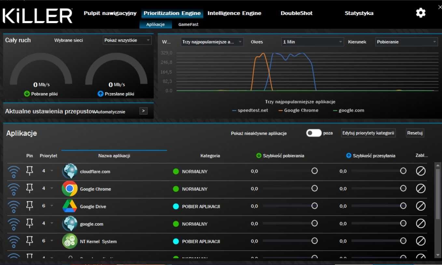Expand the bandwidth settings arrow button
The width and height of the screenshot is (442, 265).
[143, 111]
